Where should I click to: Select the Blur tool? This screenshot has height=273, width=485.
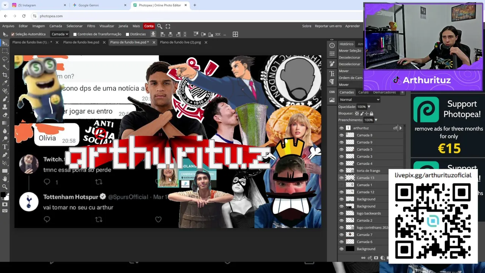(x=5, y=130)
